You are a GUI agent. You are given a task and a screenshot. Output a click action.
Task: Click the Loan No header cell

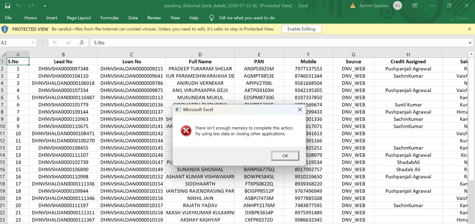132,62
